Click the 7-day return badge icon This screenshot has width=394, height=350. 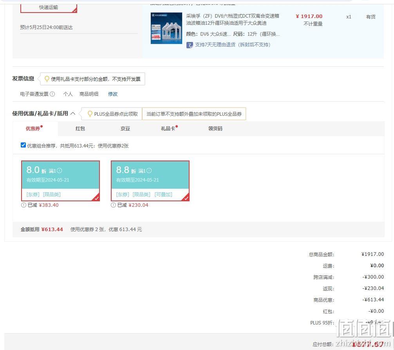click(190, 45)
